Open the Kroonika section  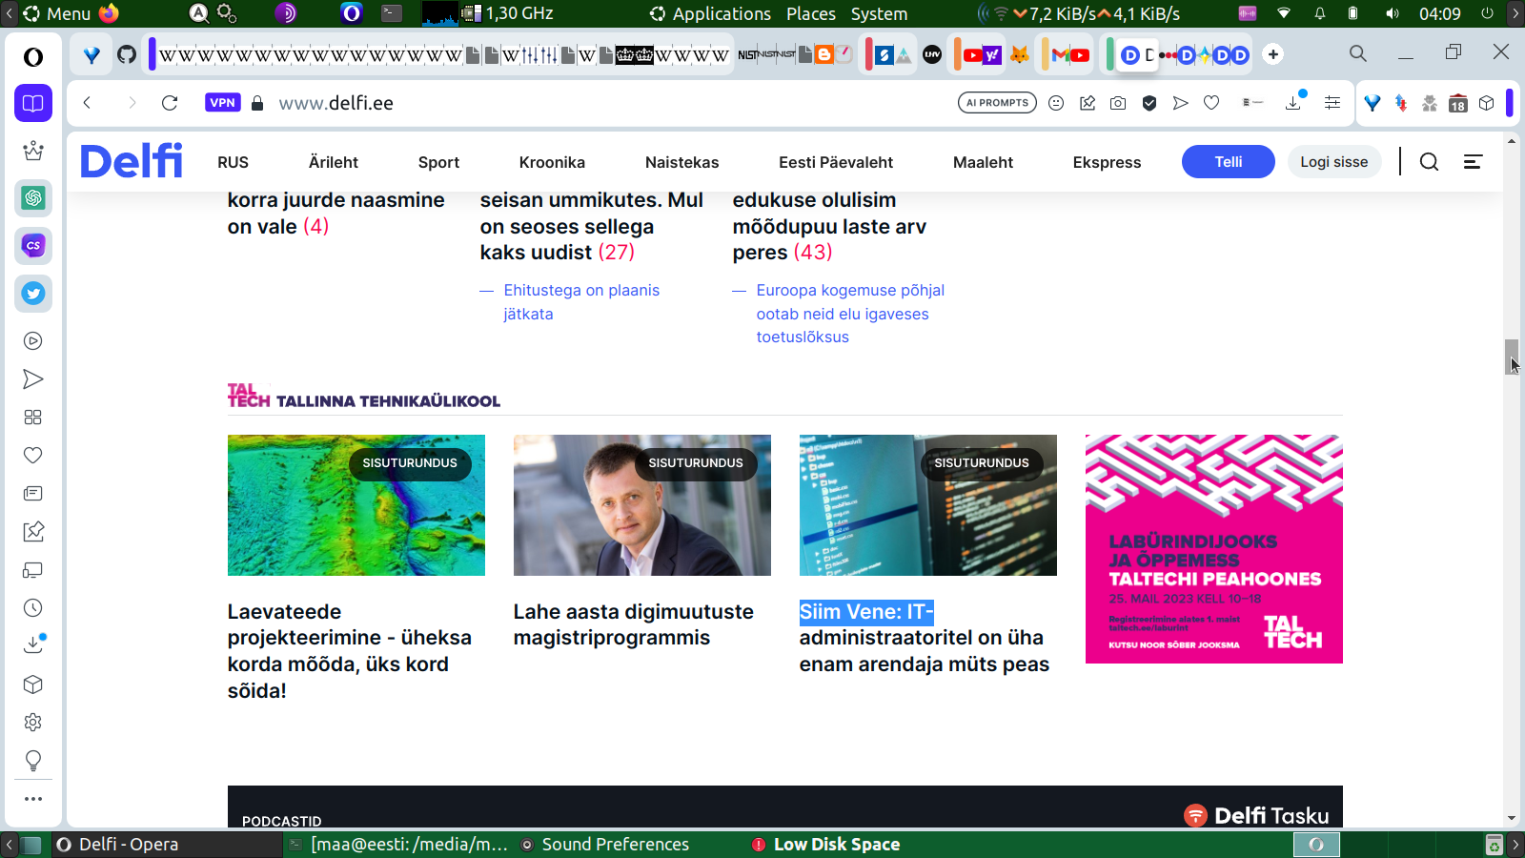click(x=552, y=162)
